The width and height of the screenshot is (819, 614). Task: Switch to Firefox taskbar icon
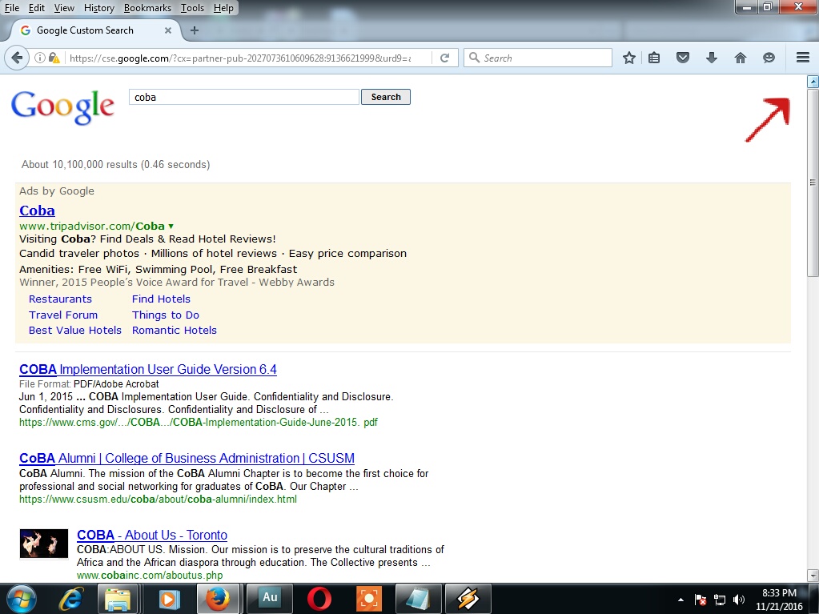(x=217, y=599)
